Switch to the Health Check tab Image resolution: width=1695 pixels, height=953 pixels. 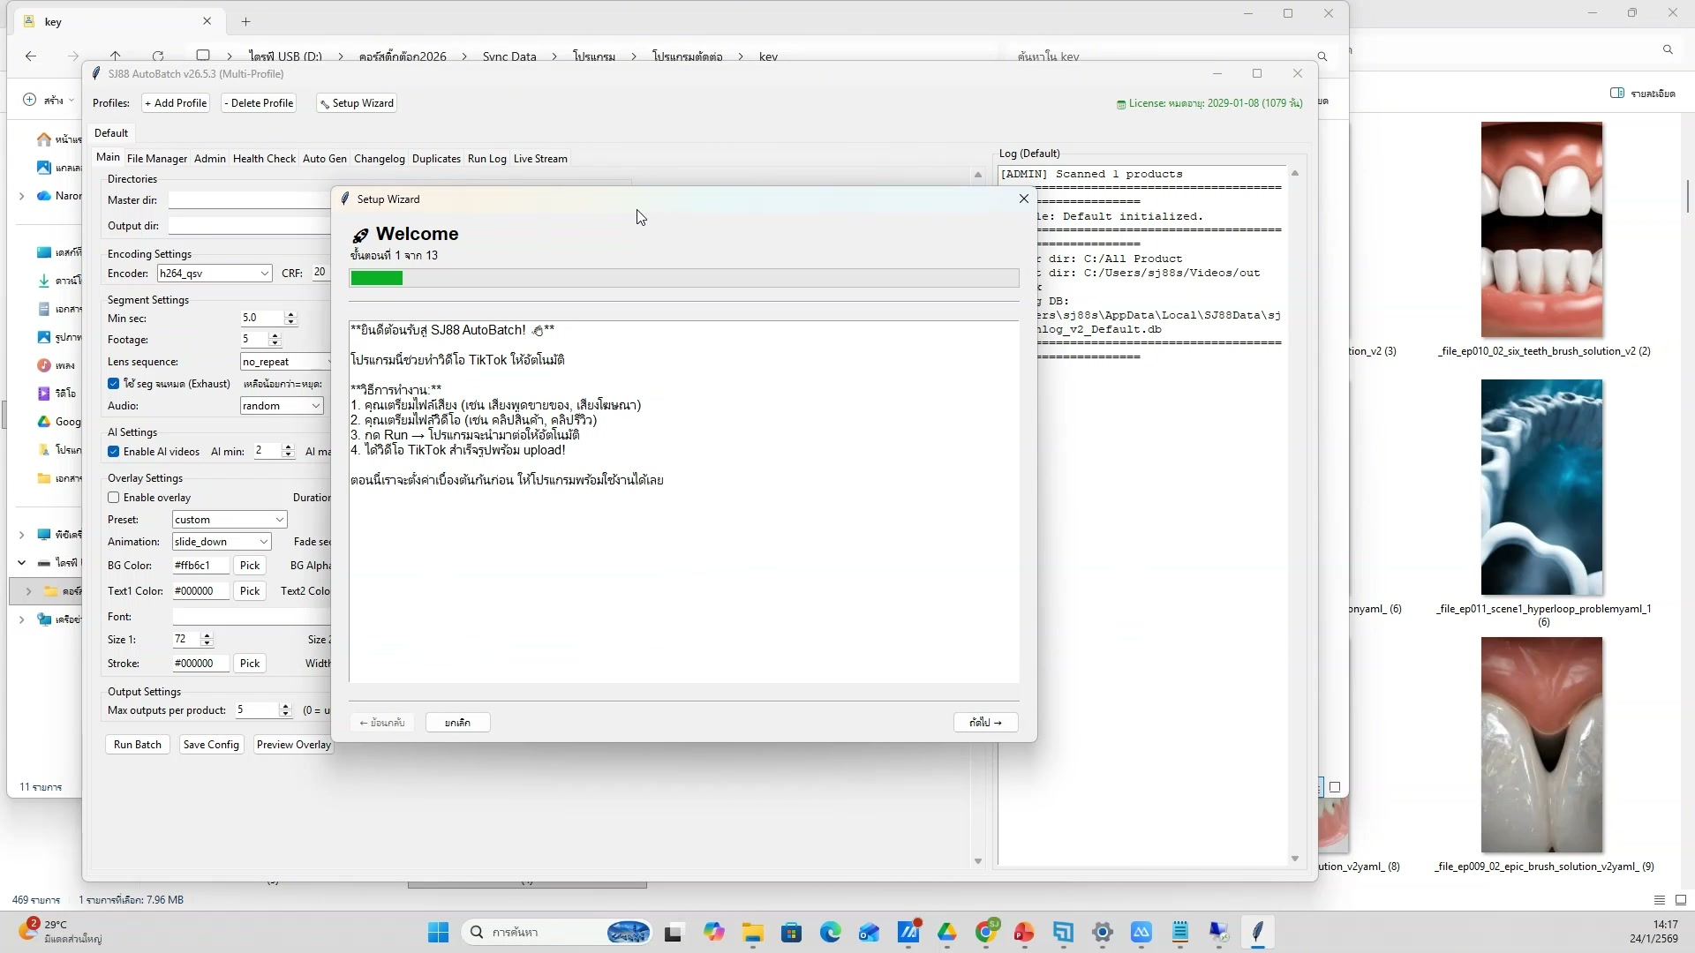click(x=264, y=159)
